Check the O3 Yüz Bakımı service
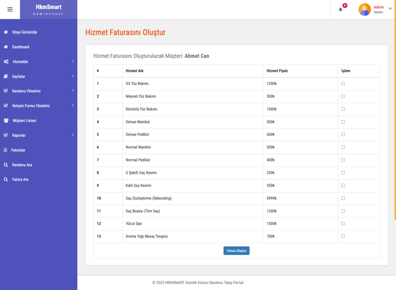 tap(343, 84)
